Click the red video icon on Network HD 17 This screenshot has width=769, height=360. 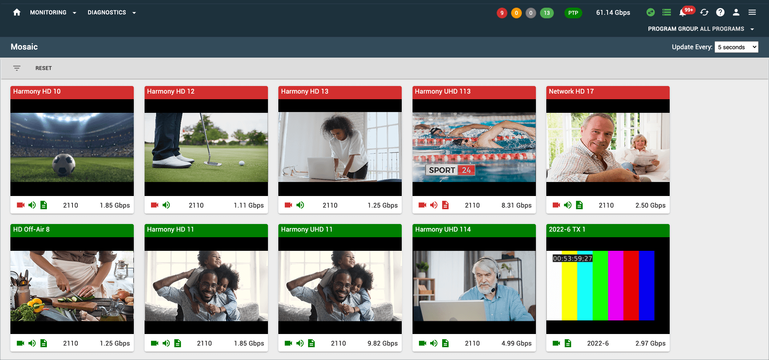coord(556,205)
